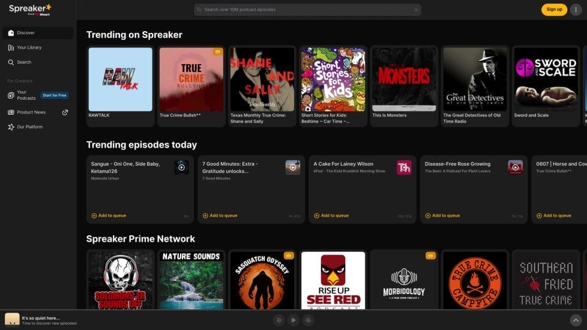Go to Your Library
587x330 pixels.
pyautogui.click(x=29, y=47)
